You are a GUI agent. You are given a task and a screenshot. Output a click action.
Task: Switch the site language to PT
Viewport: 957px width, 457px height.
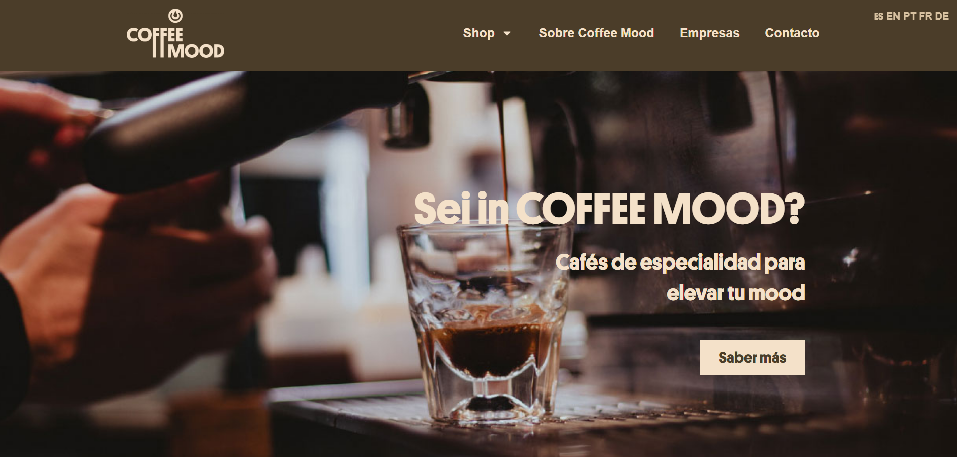[909, 16]
